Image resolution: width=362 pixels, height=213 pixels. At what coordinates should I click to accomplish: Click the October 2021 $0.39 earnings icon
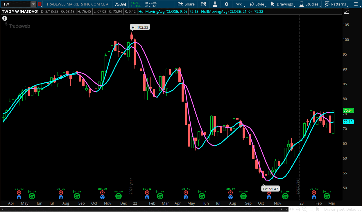click(x=102, y=192)
